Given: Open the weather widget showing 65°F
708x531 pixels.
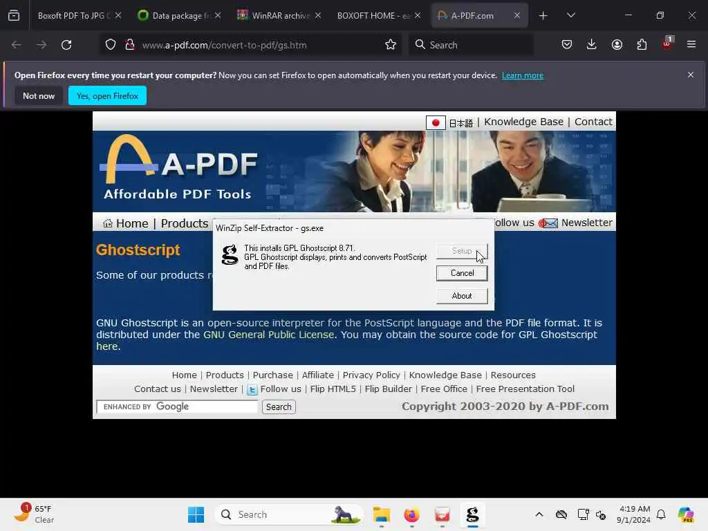Looking at the screenshot, I should pos(33,514).
